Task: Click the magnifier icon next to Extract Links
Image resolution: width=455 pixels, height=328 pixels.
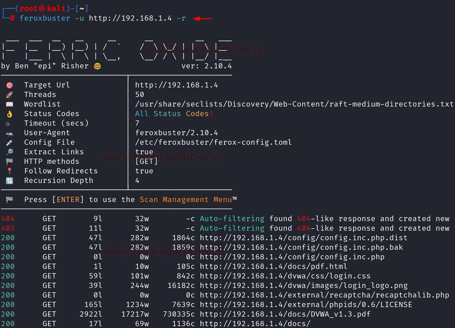Action: pyautogui.click(x=9, y=152)
